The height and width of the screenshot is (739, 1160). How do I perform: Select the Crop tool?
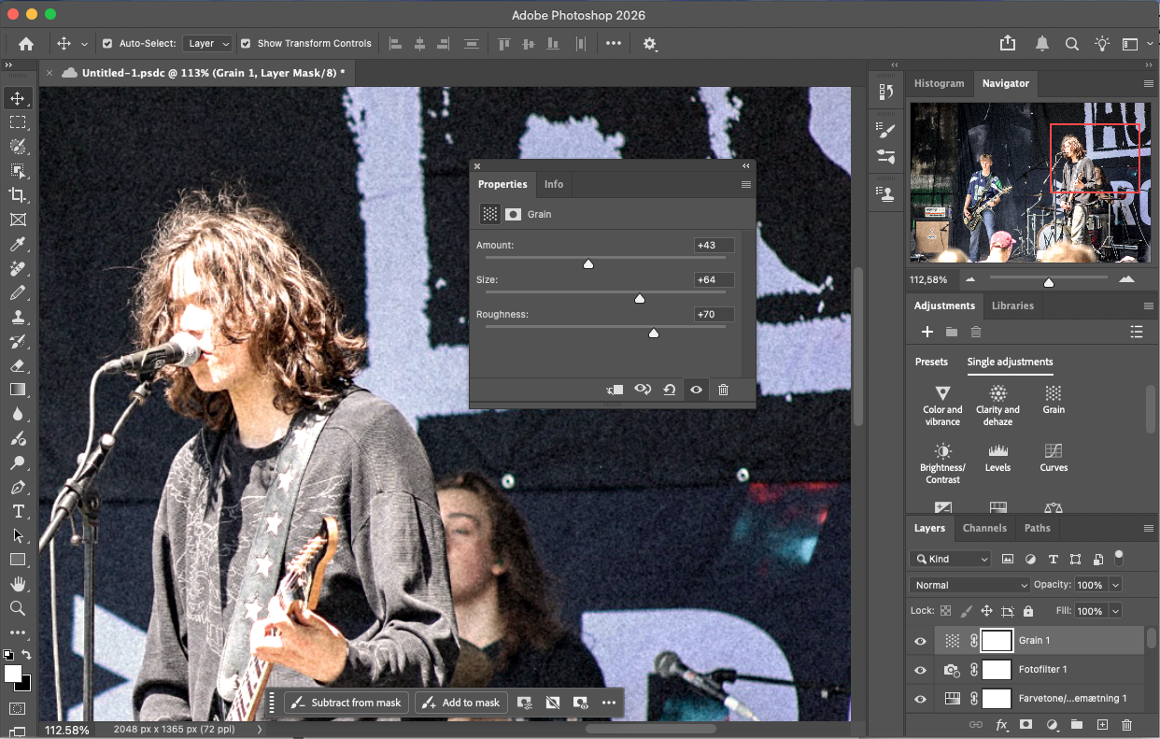(x=18, y=194)
